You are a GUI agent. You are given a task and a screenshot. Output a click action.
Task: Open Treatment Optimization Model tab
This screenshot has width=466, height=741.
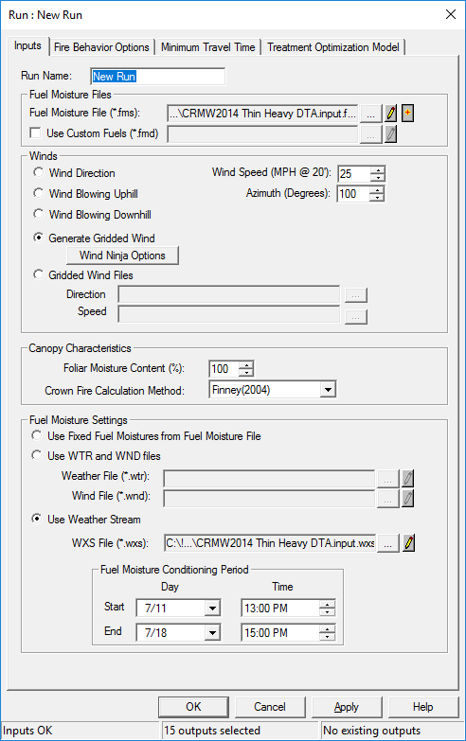pyautogui.click(x=333, y=47)
